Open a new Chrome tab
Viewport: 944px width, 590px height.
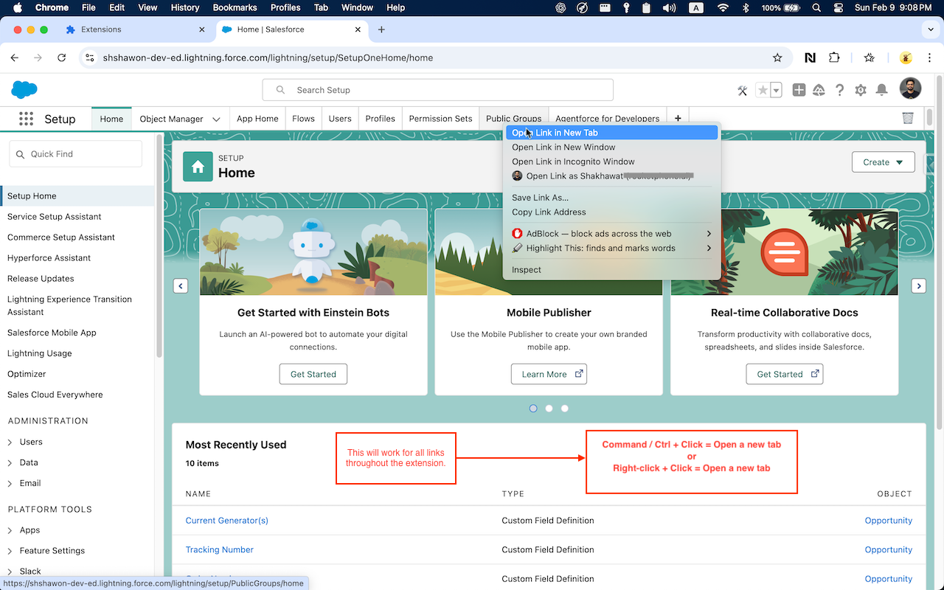tap(381, 29)
